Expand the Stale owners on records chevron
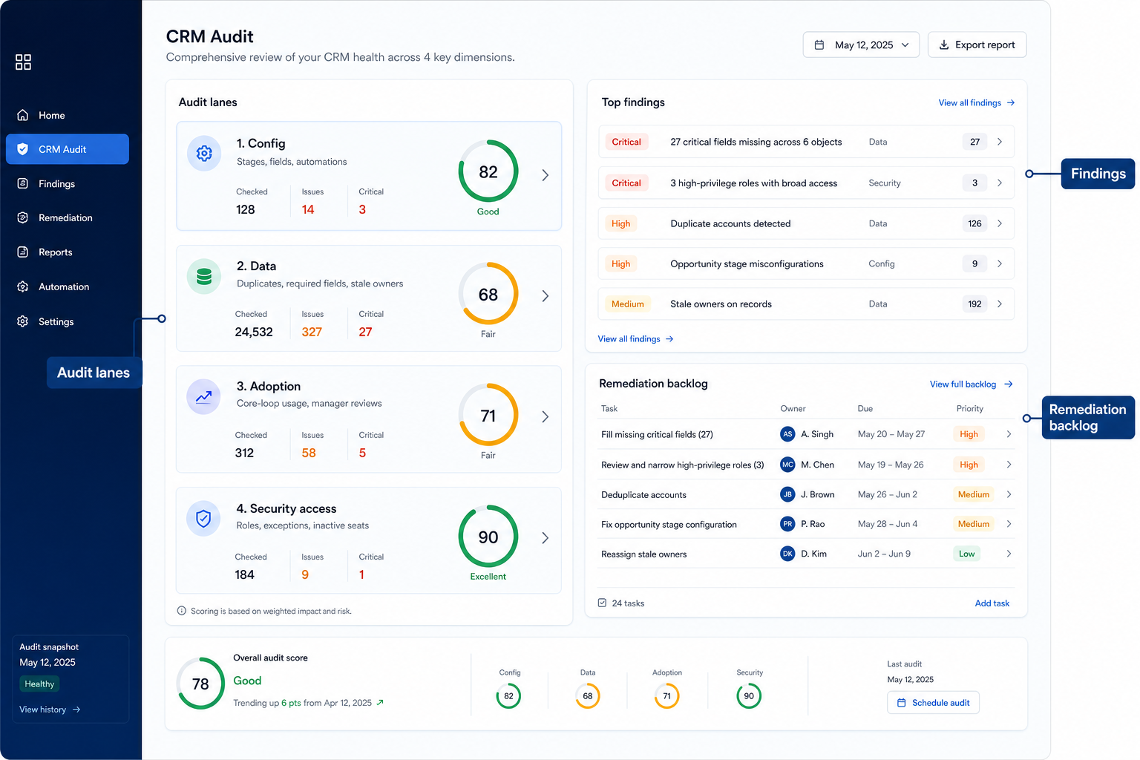The width and height of the screenshot is (1140, 760). 1000,304
